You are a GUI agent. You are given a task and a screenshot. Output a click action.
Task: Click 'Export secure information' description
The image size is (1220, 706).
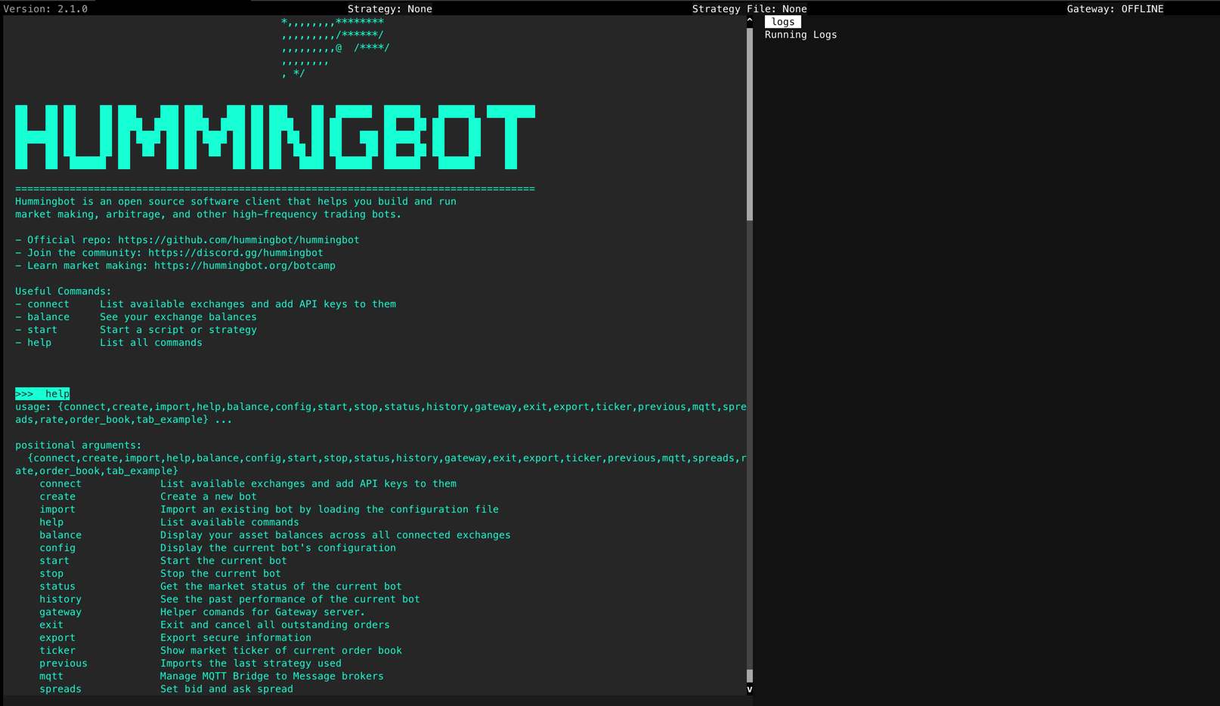click(236, 638)
